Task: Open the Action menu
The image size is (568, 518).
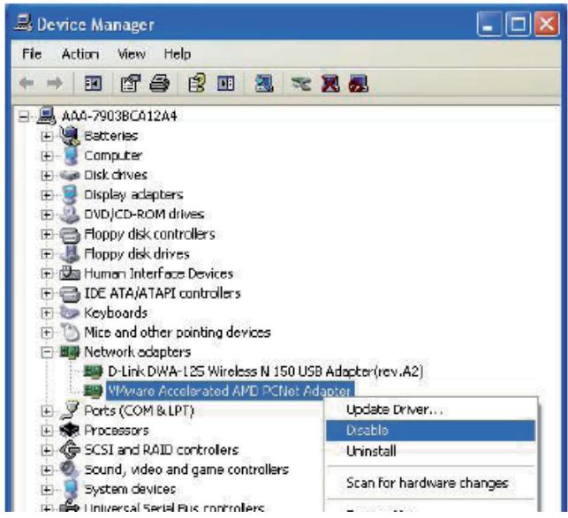Action: 80,54
